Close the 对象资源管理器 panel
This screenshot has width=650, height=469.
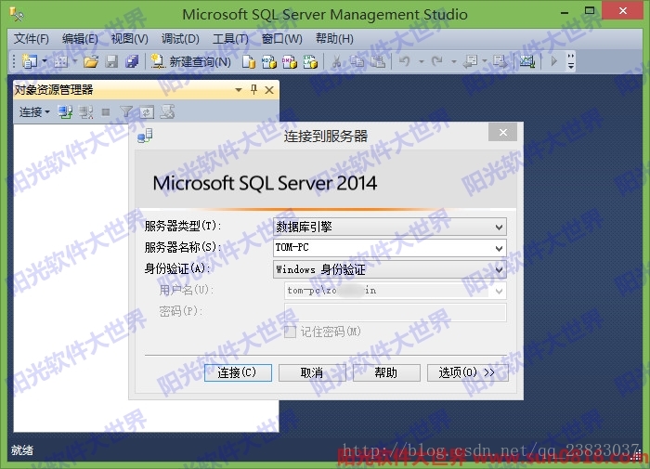(x=269, y=90)
